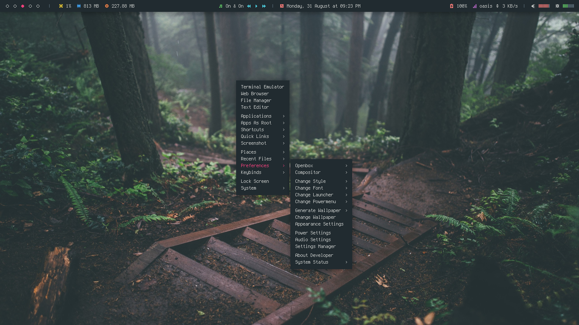The height and width of the screenshot is (325, 579).
Task: Click the blue memory usage icon
Action: coord(78,6)
